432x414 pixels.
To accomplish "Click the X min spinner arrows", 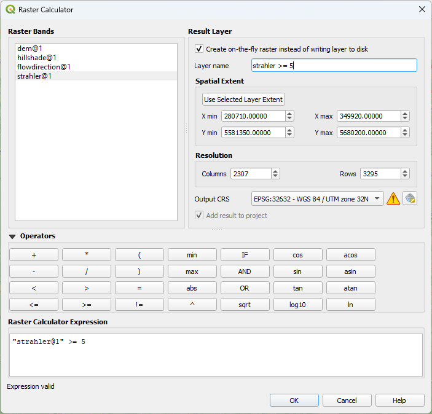I will pos(289,116).
